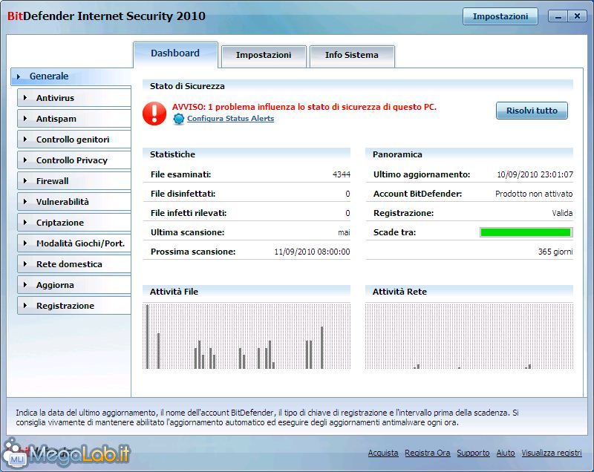The height and width of the screenshot is (472, 594).
Task: Expand the arrow next to Antivirus
Action: point(25,98)
